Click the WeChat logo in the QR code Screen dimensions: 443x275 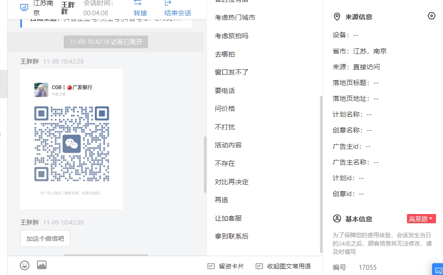(x=72, y=144)
